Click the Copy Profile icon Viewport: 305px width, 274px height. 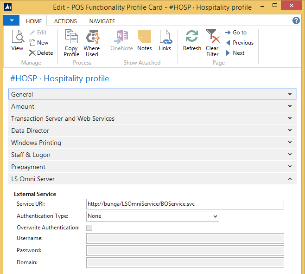71,43
